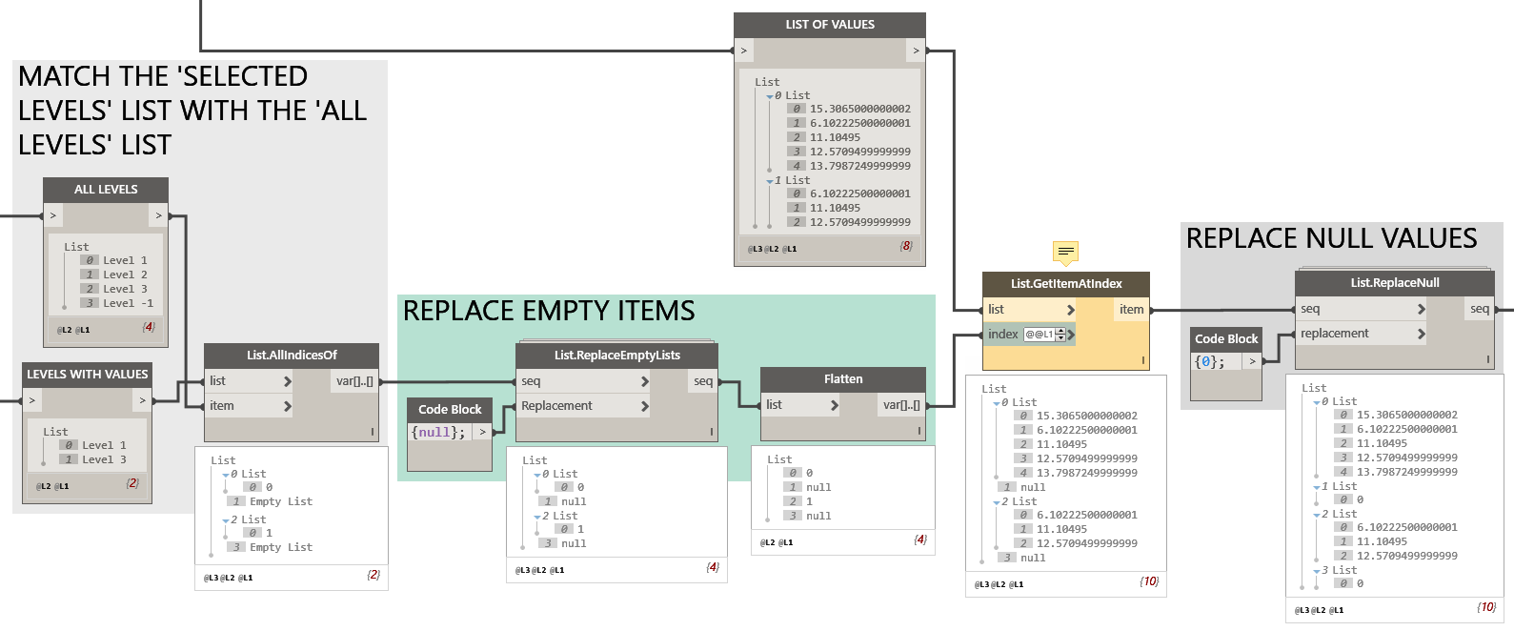Click lacing indicator on List.AllIndicesOf node
Screen dimensions: 1514x631
[373, 432]
